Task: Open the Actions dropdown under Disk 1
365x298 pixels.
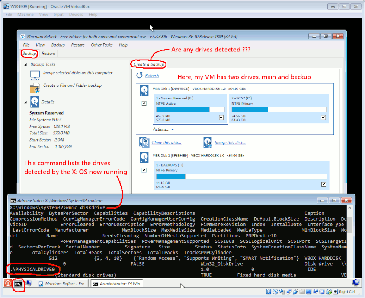Action: tap(163, 129)
